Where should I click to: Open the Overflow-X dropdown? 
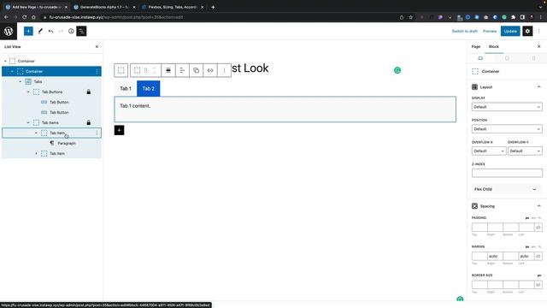[488, 151]
